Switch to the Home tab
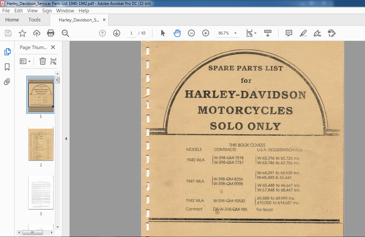 12,20
